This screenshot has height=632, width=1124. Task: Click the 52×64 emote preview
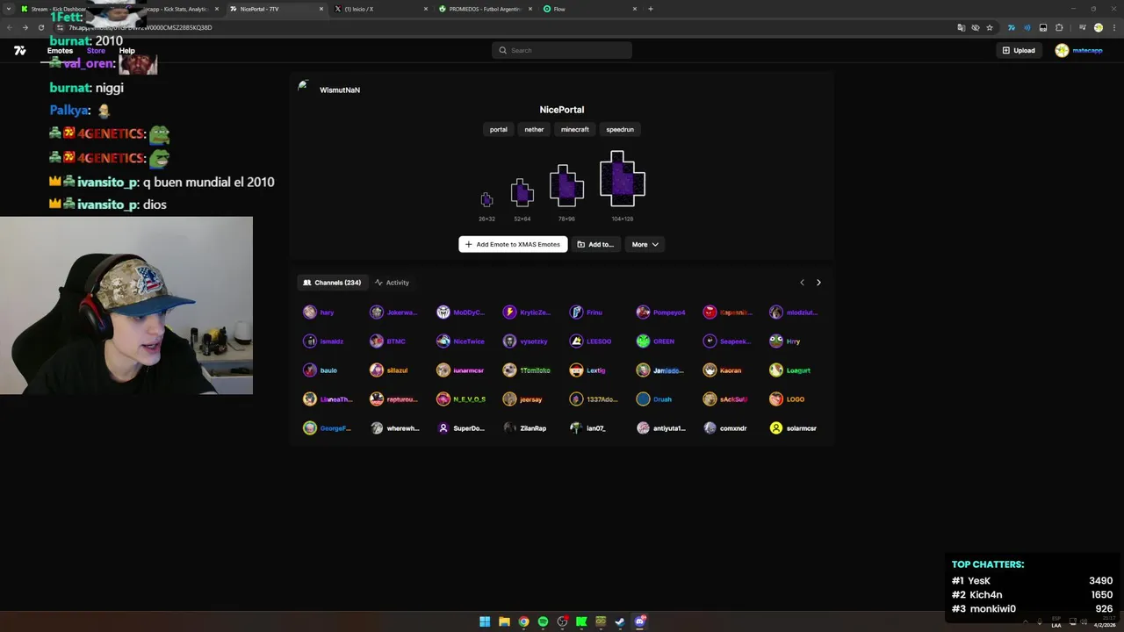(x=522, y=192)
